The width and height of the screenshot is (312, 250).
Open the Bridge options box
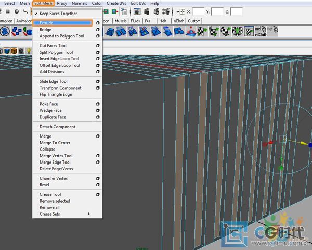(x=98, y=30)
